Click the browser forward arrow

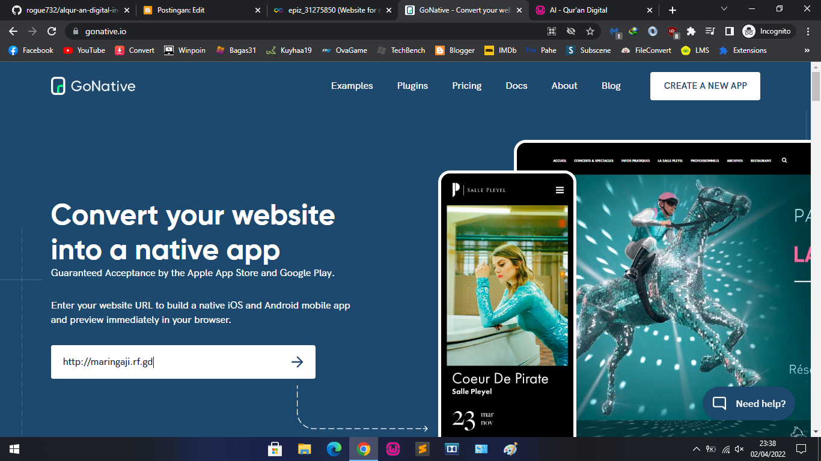click(x=32, y=31)
